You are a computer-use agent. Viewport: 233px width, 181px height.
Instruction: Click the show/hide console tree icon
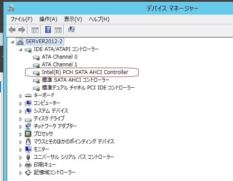tap(35, 30)
